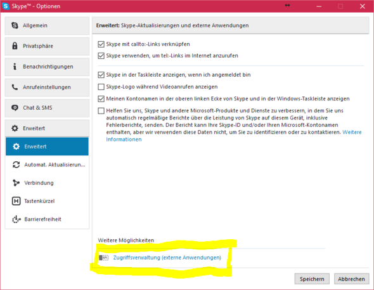Viewport: 374px width, 290px height.
Task: Enable Skype-Logo während Videoanrufen anzeigen
Action: pos(101,87)
